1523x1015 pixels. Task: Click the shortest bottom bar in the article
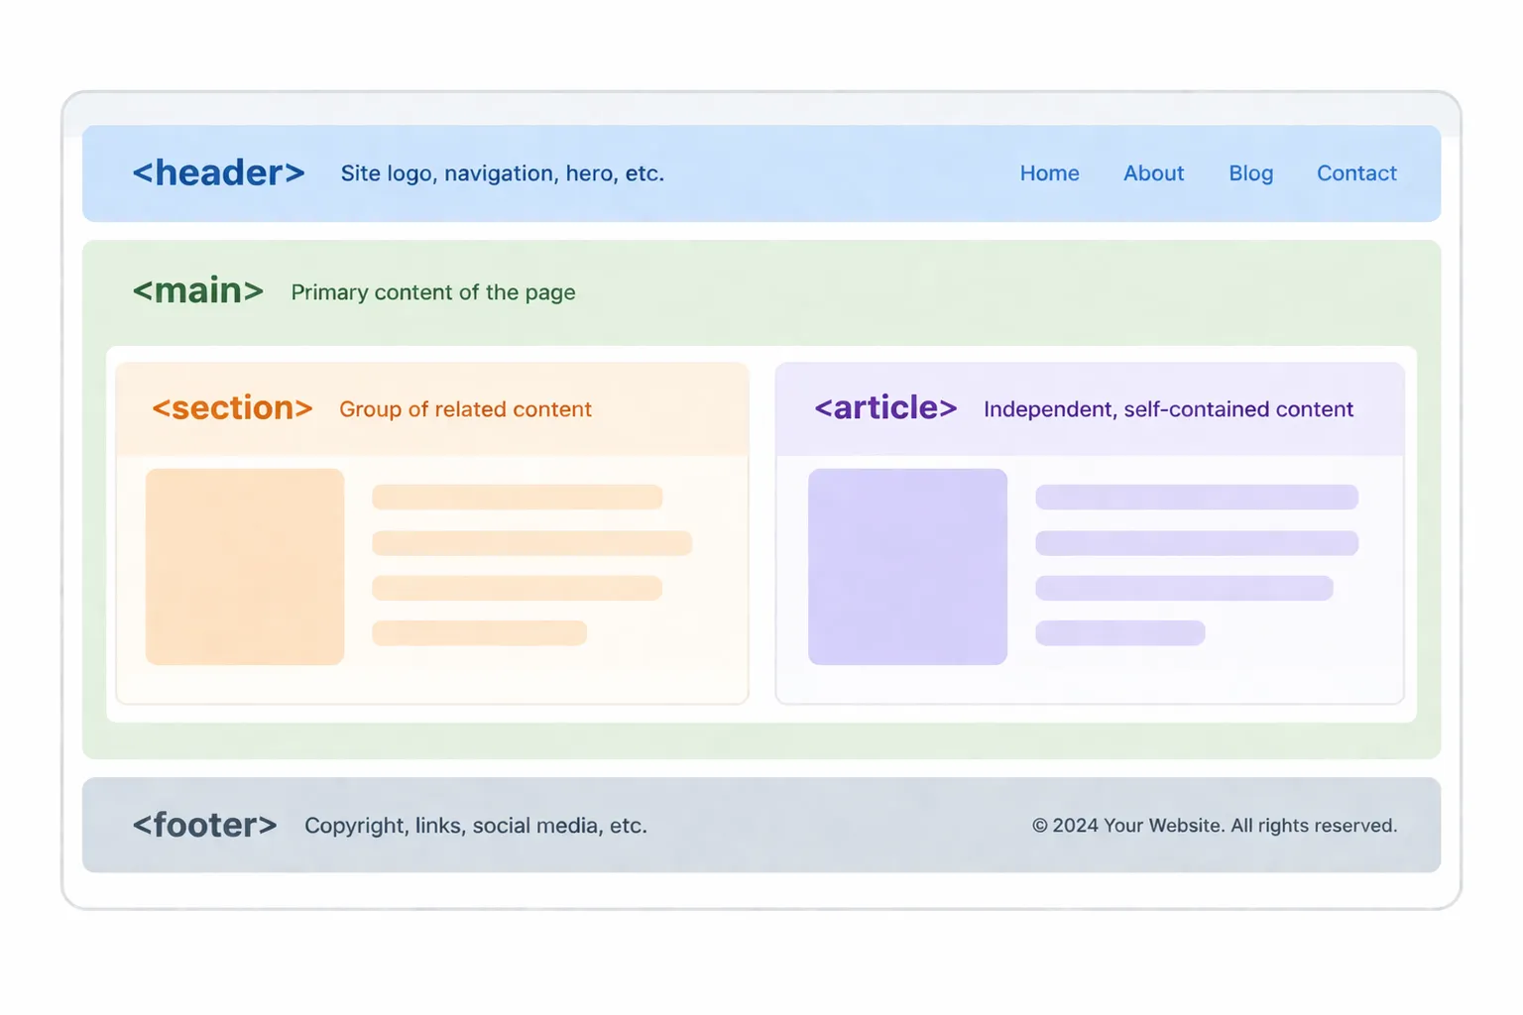1119,631
